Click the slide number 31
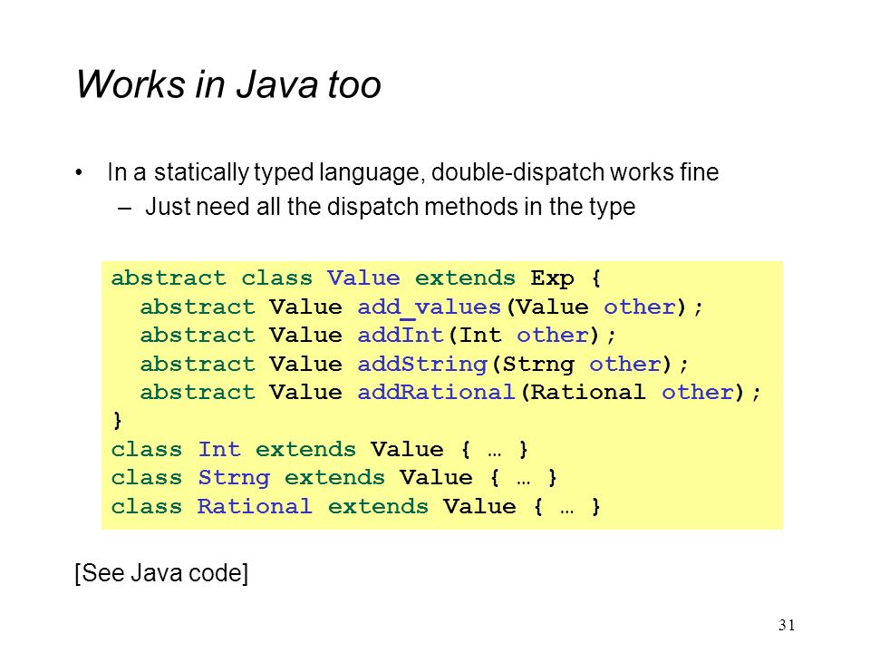The image size is (870, 653). pos(787,625)
